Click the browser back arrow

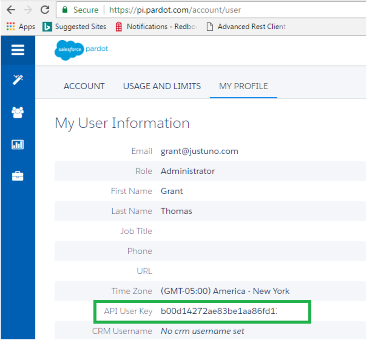[11, 10]
